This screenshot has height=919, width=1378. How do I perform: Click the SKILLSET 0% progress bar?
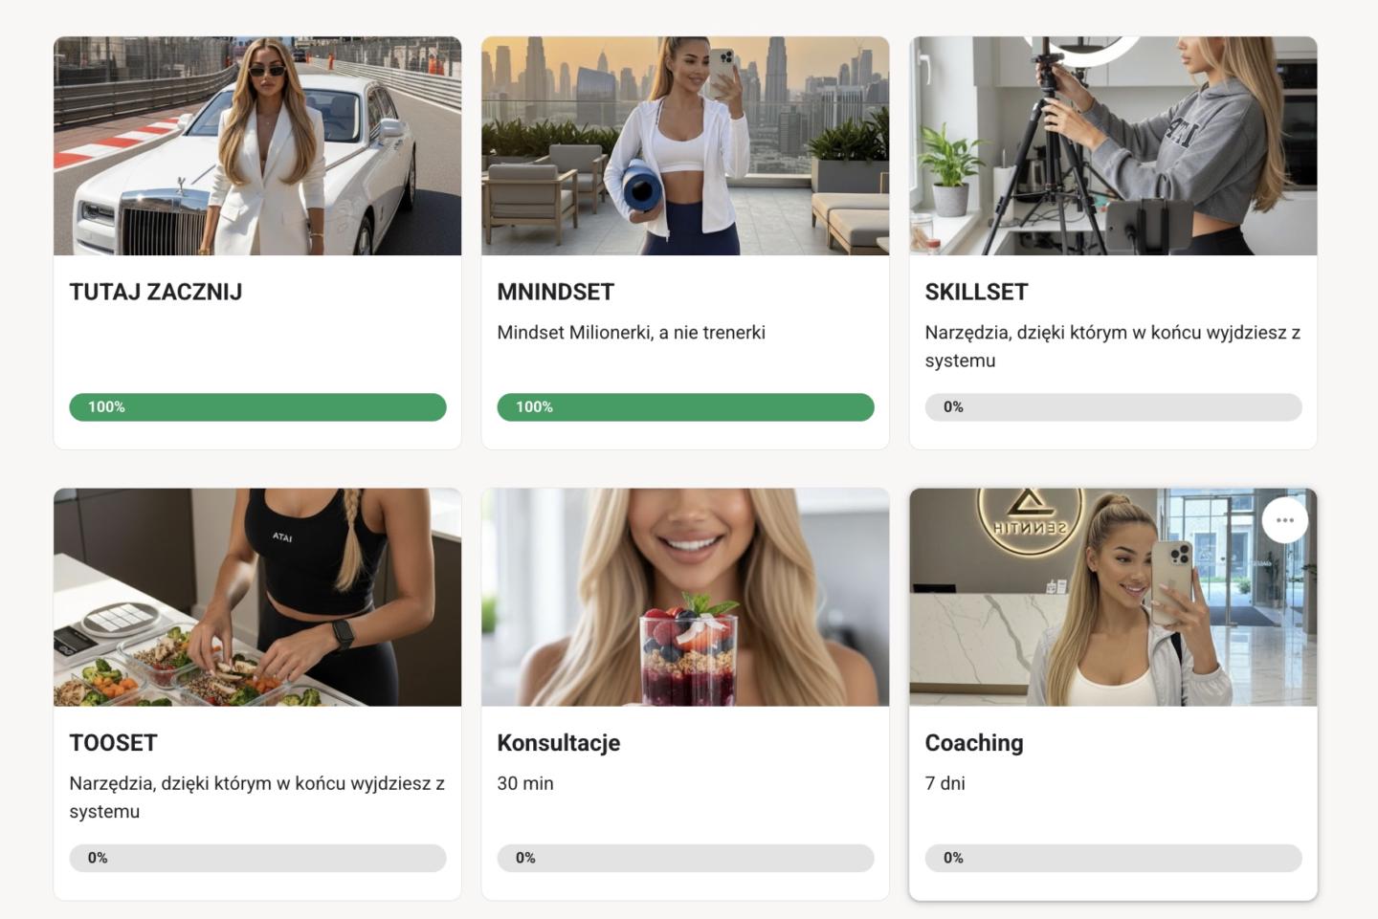[x=1113, y=407]
